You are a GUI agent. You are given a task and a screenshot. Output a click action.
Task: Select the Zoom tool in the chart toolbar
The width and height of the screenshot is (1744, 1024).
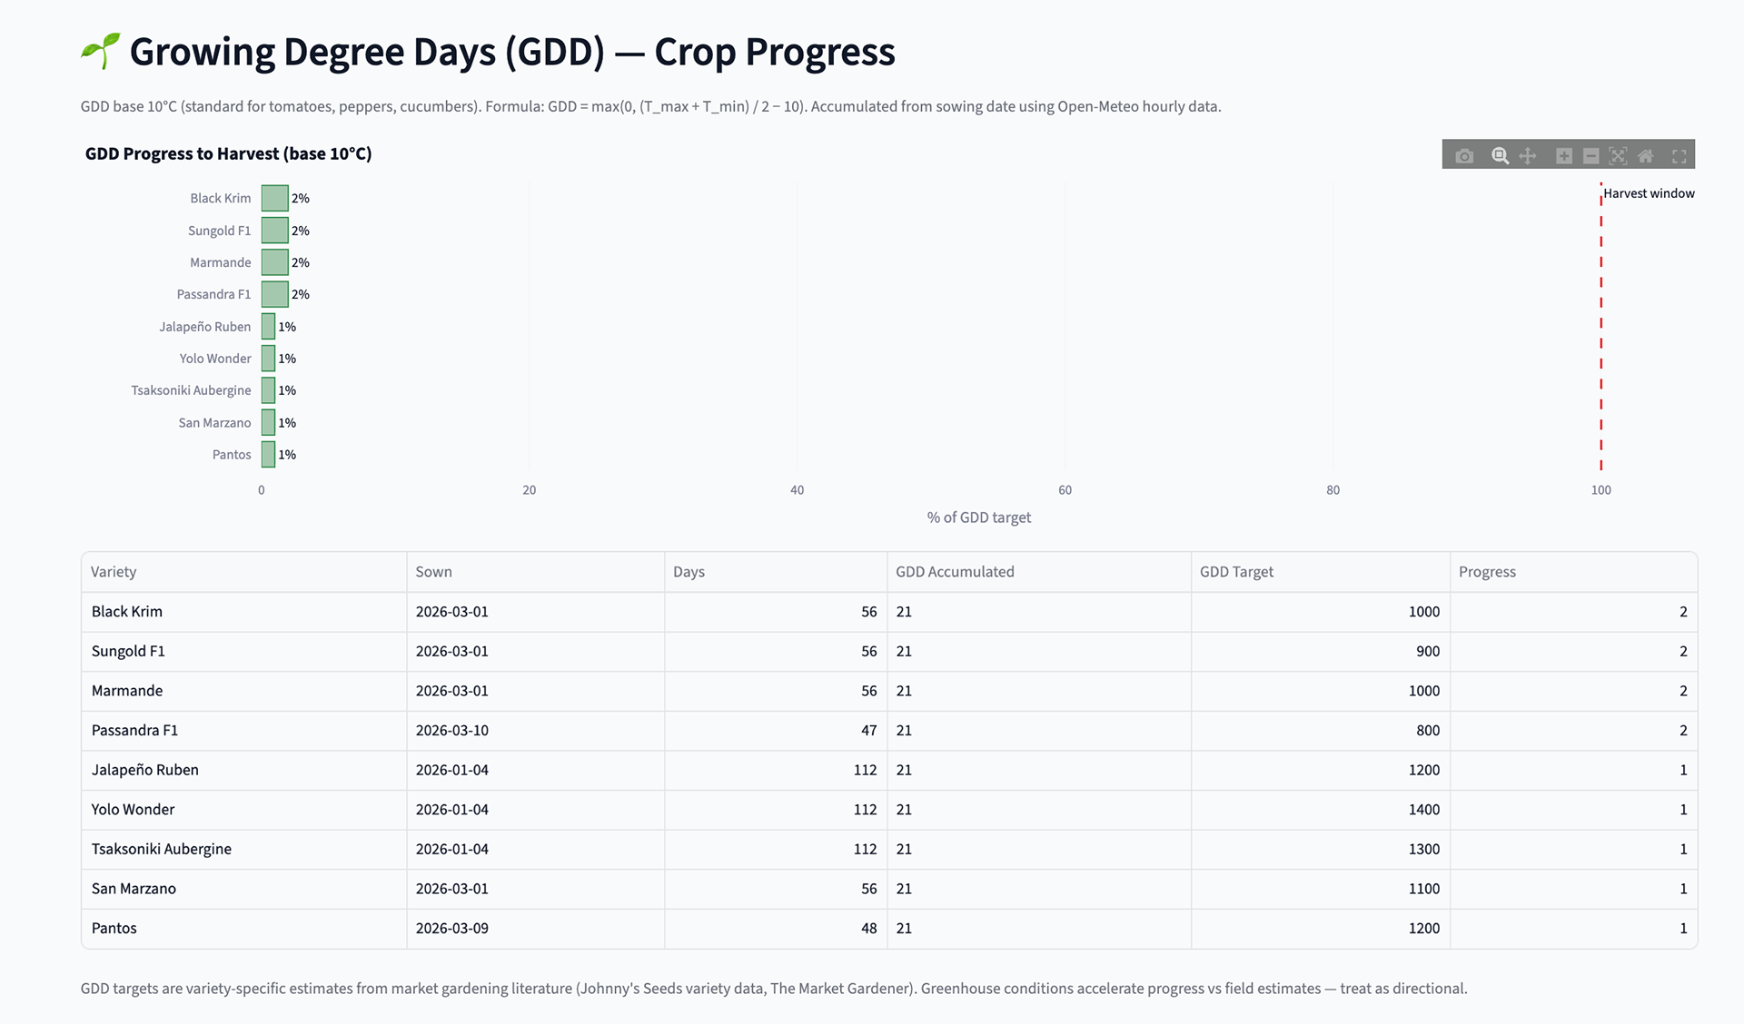(1500, 156)
